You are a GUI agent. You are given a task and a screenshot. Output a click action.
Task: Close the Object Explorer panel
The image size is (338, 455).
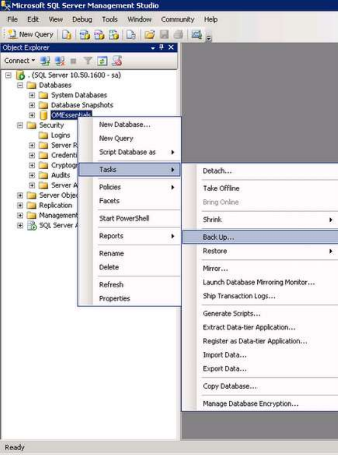[171, 47]
